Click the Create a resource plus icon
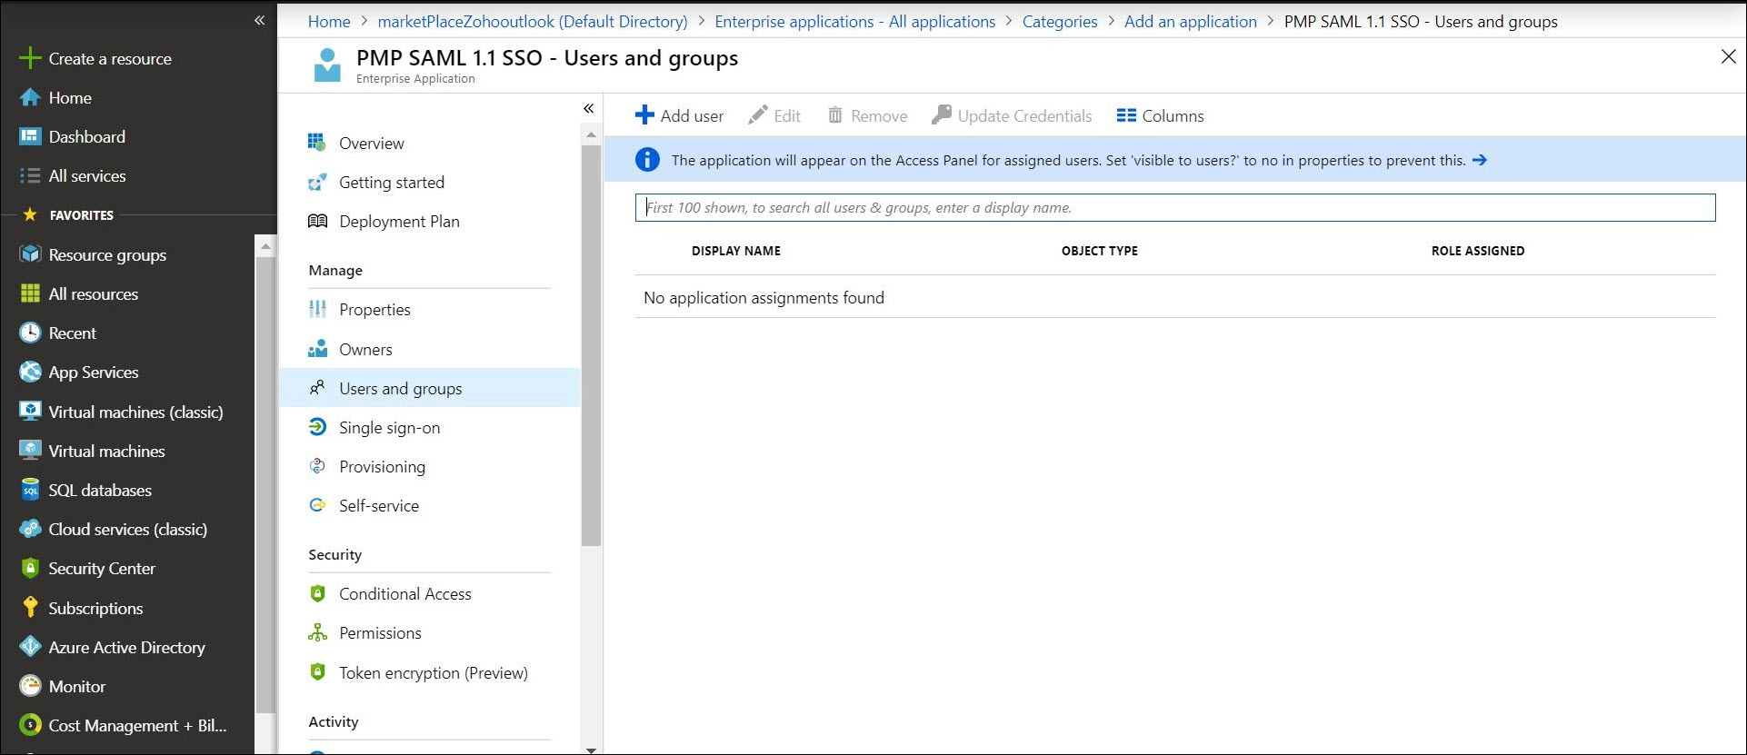The width and height of the screenshot is (1747, 755). (30, 58)
